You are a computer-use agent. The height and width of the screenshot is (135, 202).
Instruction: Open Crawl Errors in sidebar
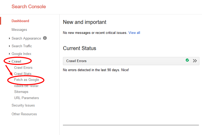[23, 68]
